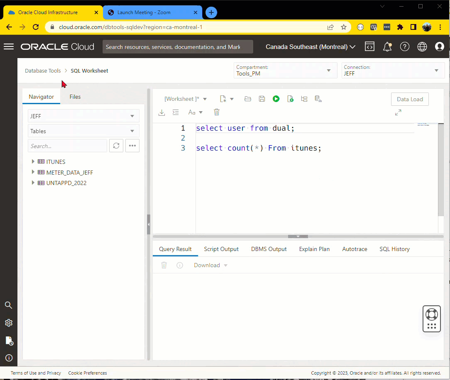
Task: Collapse the results pane with the divider arrow
Action: pos(298,236)
